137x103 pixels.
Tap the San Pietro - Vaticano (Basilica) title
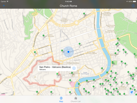(55, 67)
